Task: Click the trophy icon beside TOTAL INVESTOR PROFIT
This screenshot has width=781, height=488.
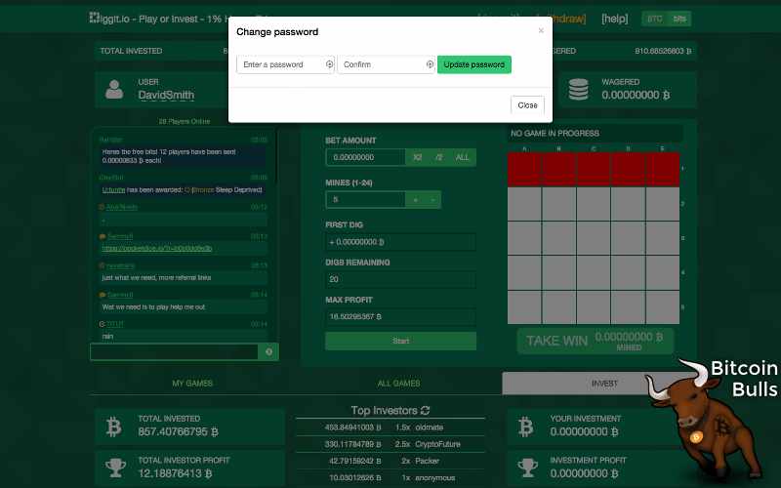Action: click(x=115, y=468)
